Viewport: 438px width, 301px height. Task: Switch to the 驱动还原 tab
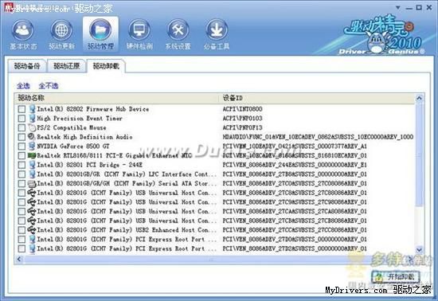click(x=66, y=66)
